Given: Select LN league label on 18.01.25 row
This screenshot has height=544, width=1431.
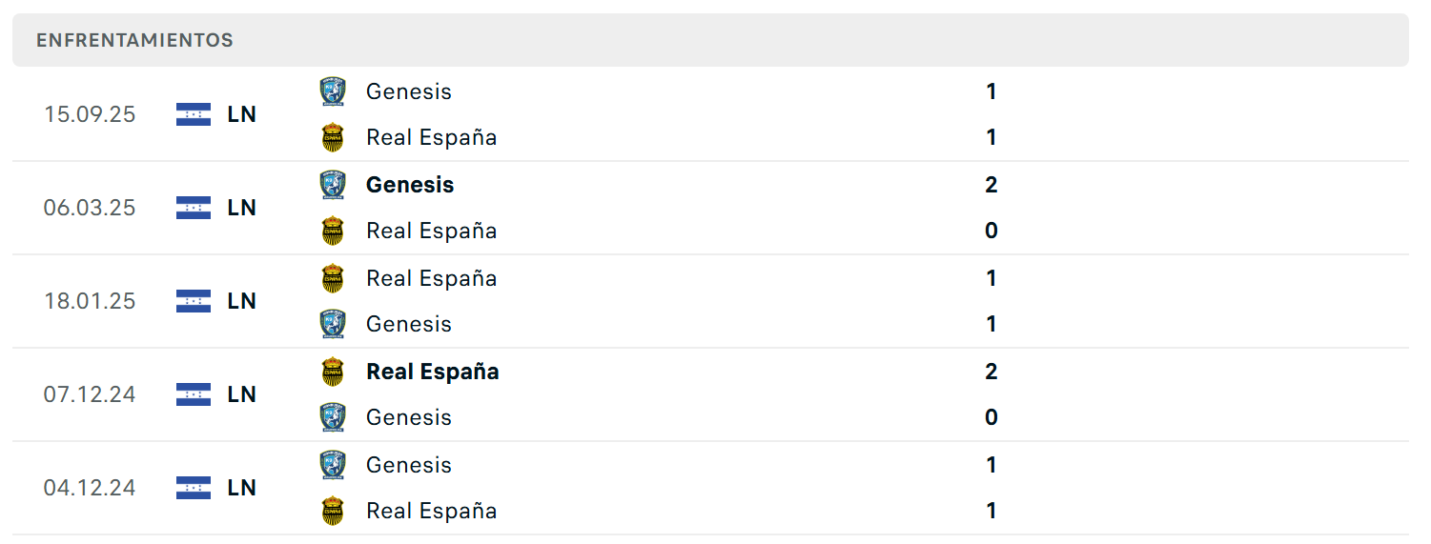Looking at the screenshot, I should (x=242, y=301).
